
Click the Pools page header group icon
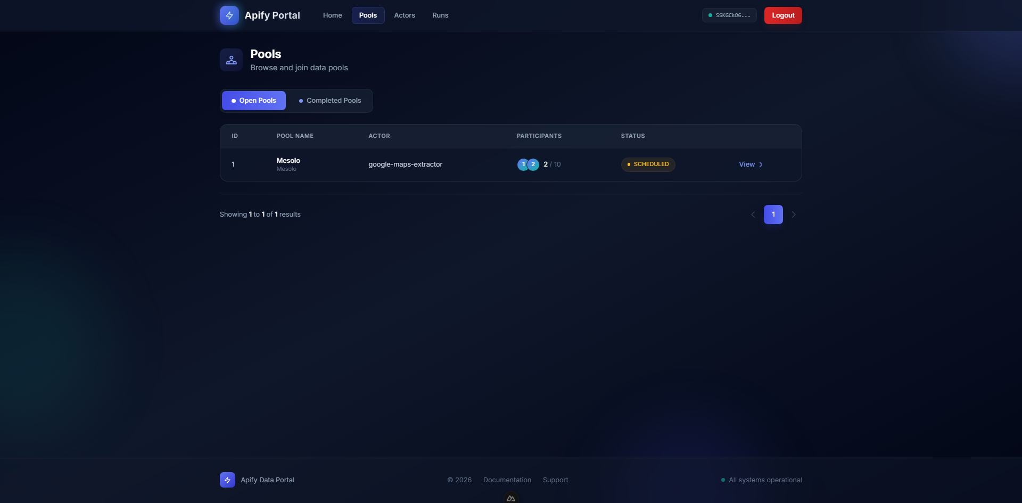231,60
